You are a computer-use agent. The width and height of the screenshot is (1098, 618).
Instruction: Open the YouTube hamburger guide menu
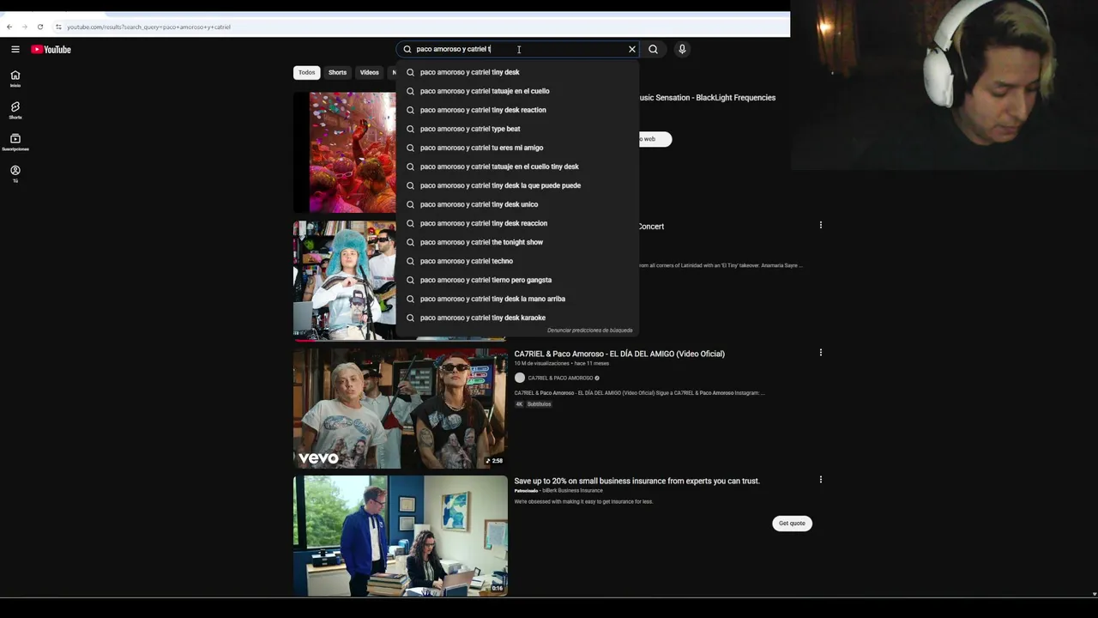click(15, 49)
